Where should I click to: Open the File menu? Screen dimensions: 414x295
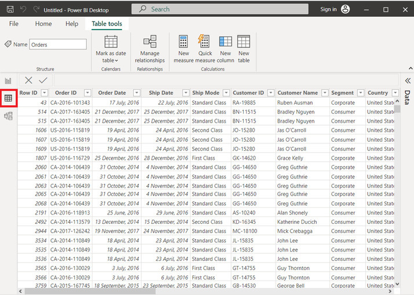pyautogui.click(x=13, y=24)
